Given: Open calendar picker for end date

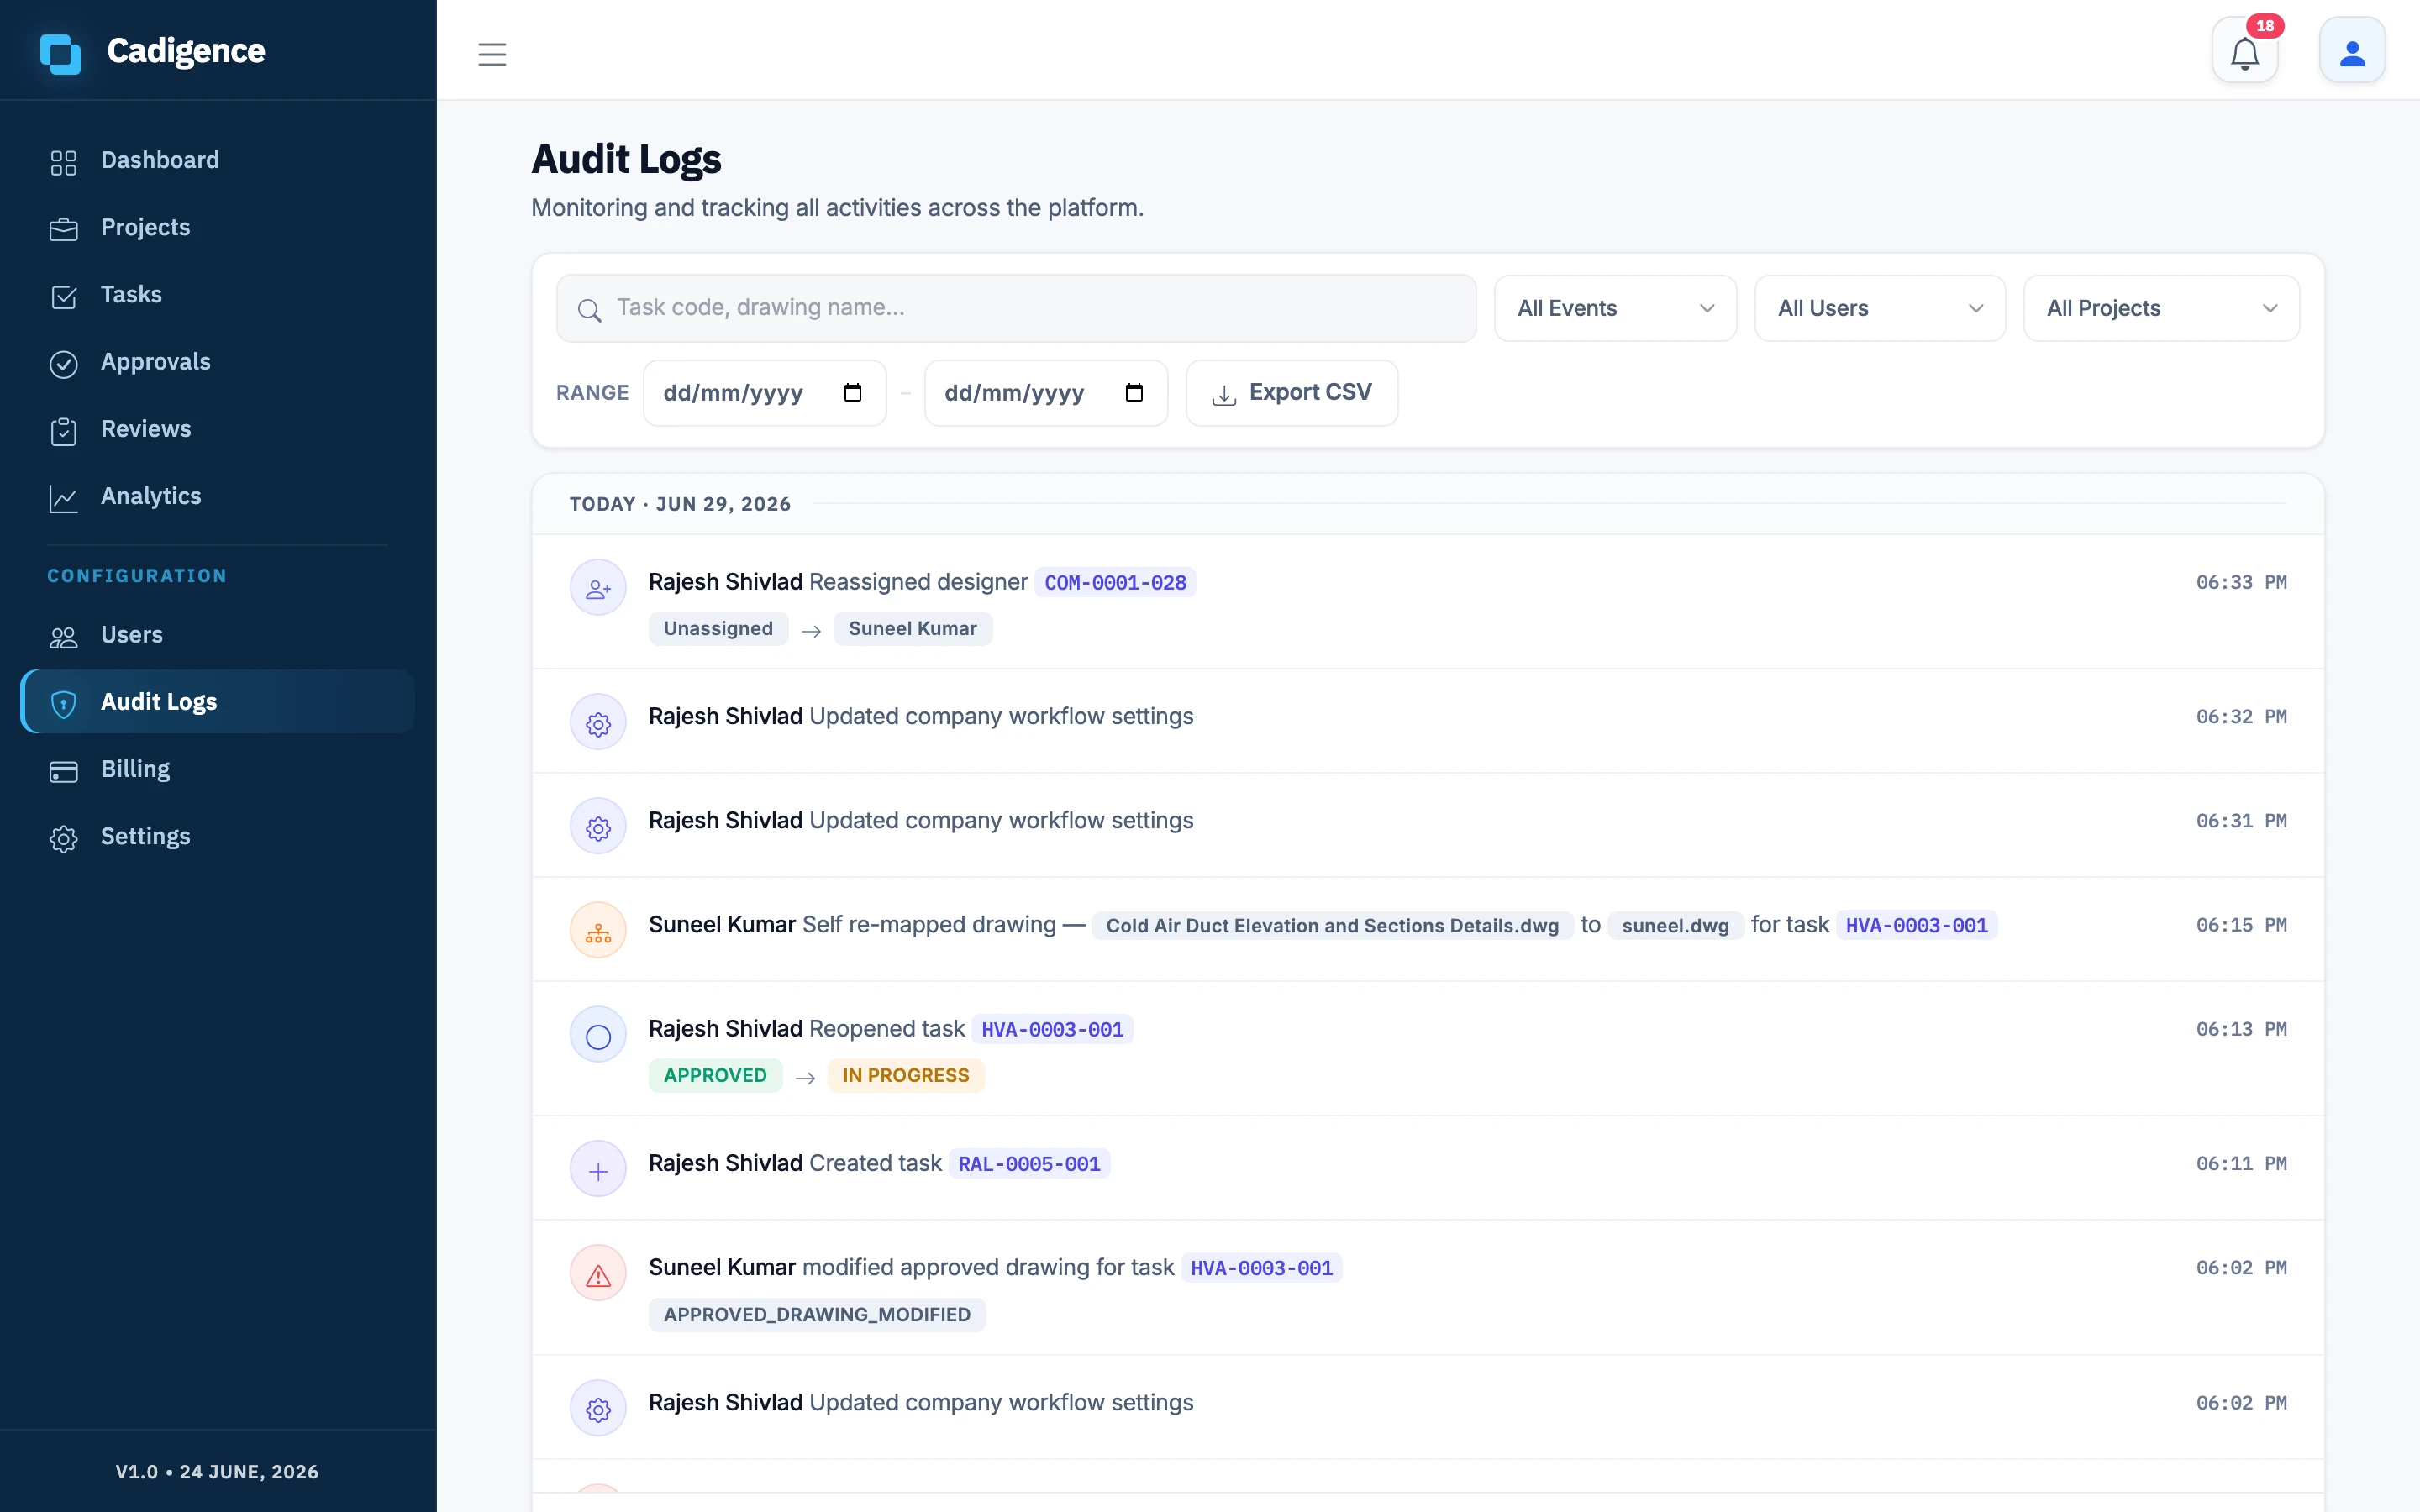Looking at the screenshot, I should click(x=1134, y=392).
